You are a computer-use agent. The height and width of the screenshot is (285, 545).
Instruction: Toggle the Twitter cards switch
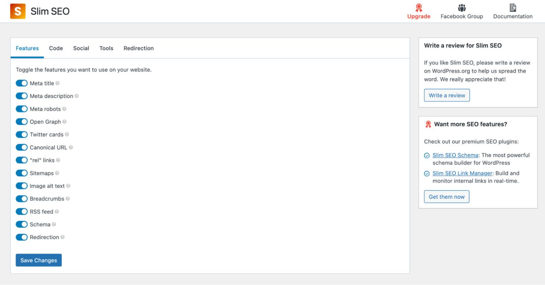[22, 135]
